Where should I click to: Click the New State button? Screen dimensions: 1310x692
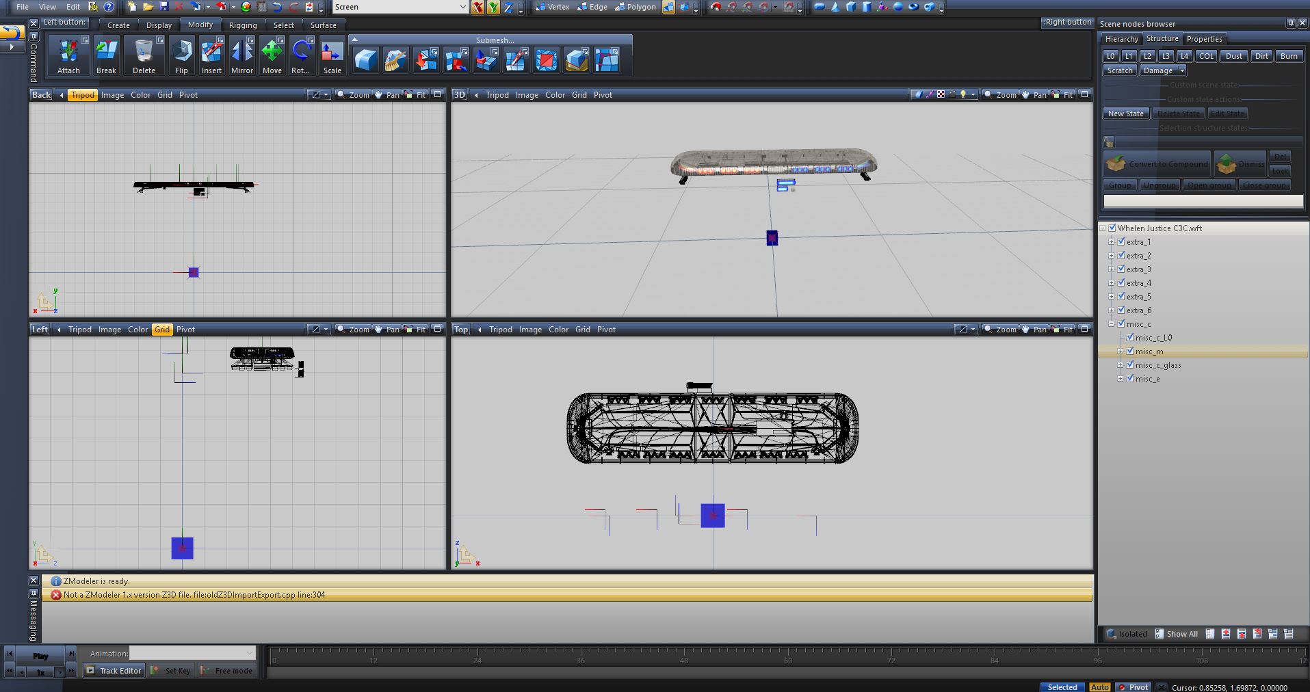point(1125,114)
